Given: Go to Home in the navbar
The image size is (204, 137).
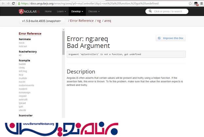Looking at the screenshot, I should 48,11.
